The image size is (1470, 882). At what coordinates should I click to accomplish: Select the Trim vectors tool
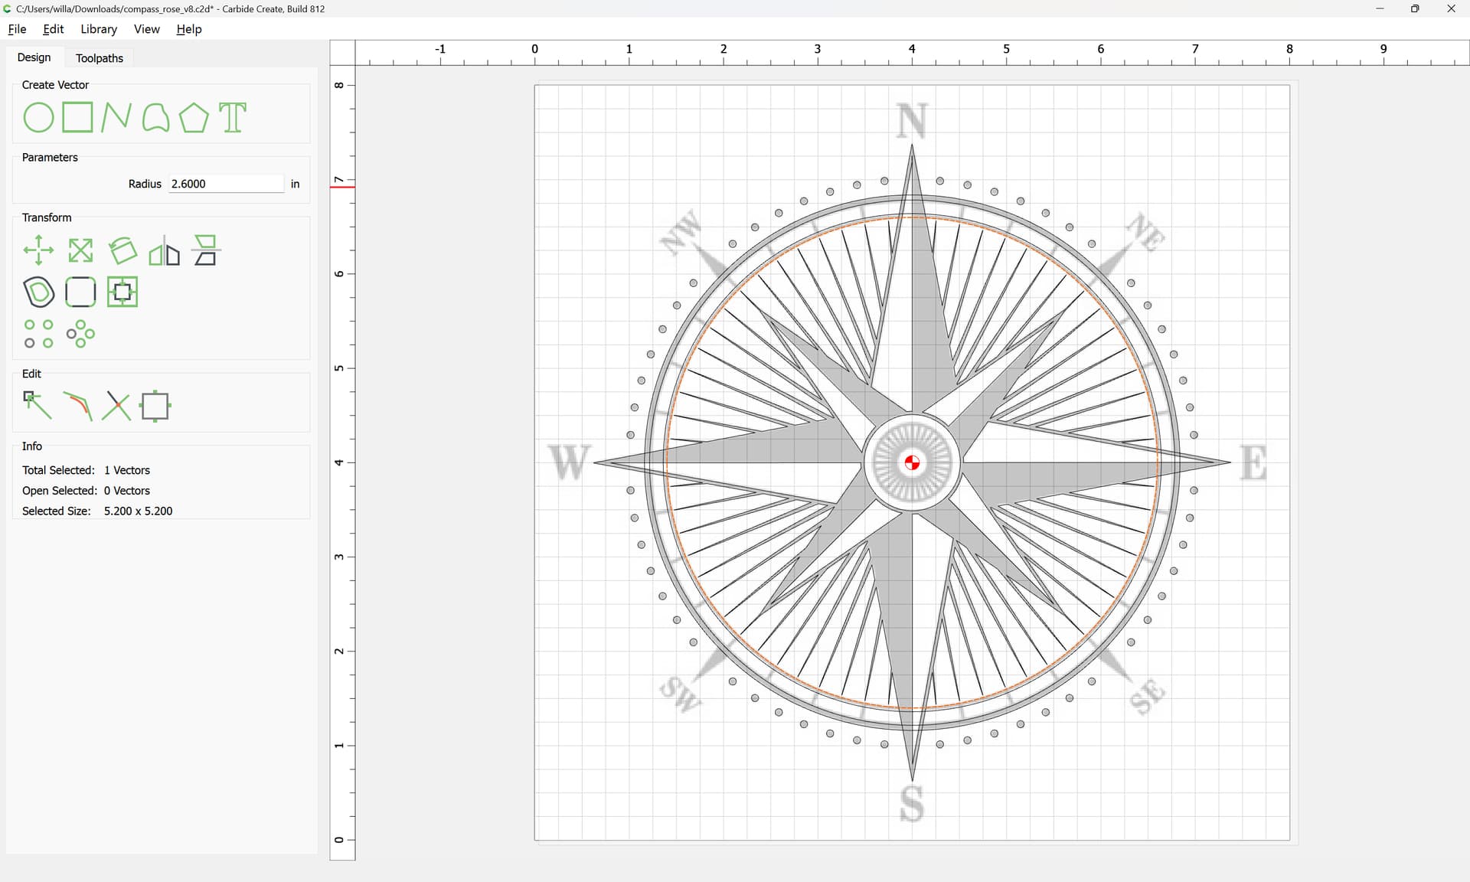(116, 406)
